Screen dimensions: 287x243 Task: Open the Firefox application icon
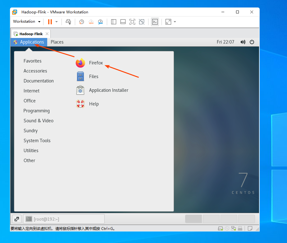pos(80,63)
